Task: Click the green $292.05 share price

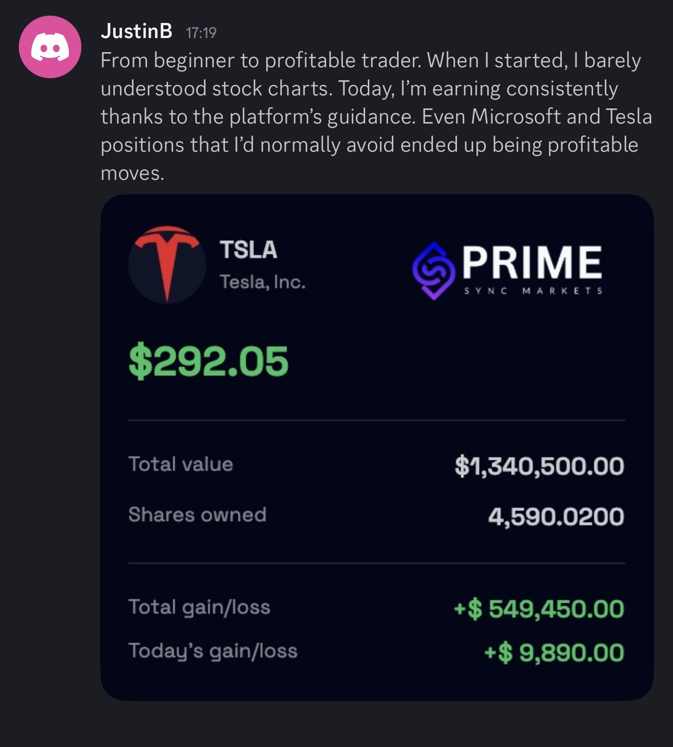Action: (x=208, y=361)
